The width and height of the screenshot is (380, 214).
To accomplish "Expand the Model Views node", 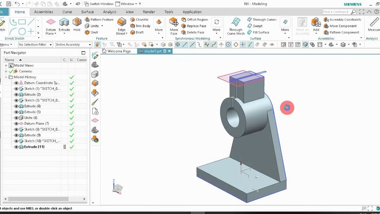I will coord(6,65).
